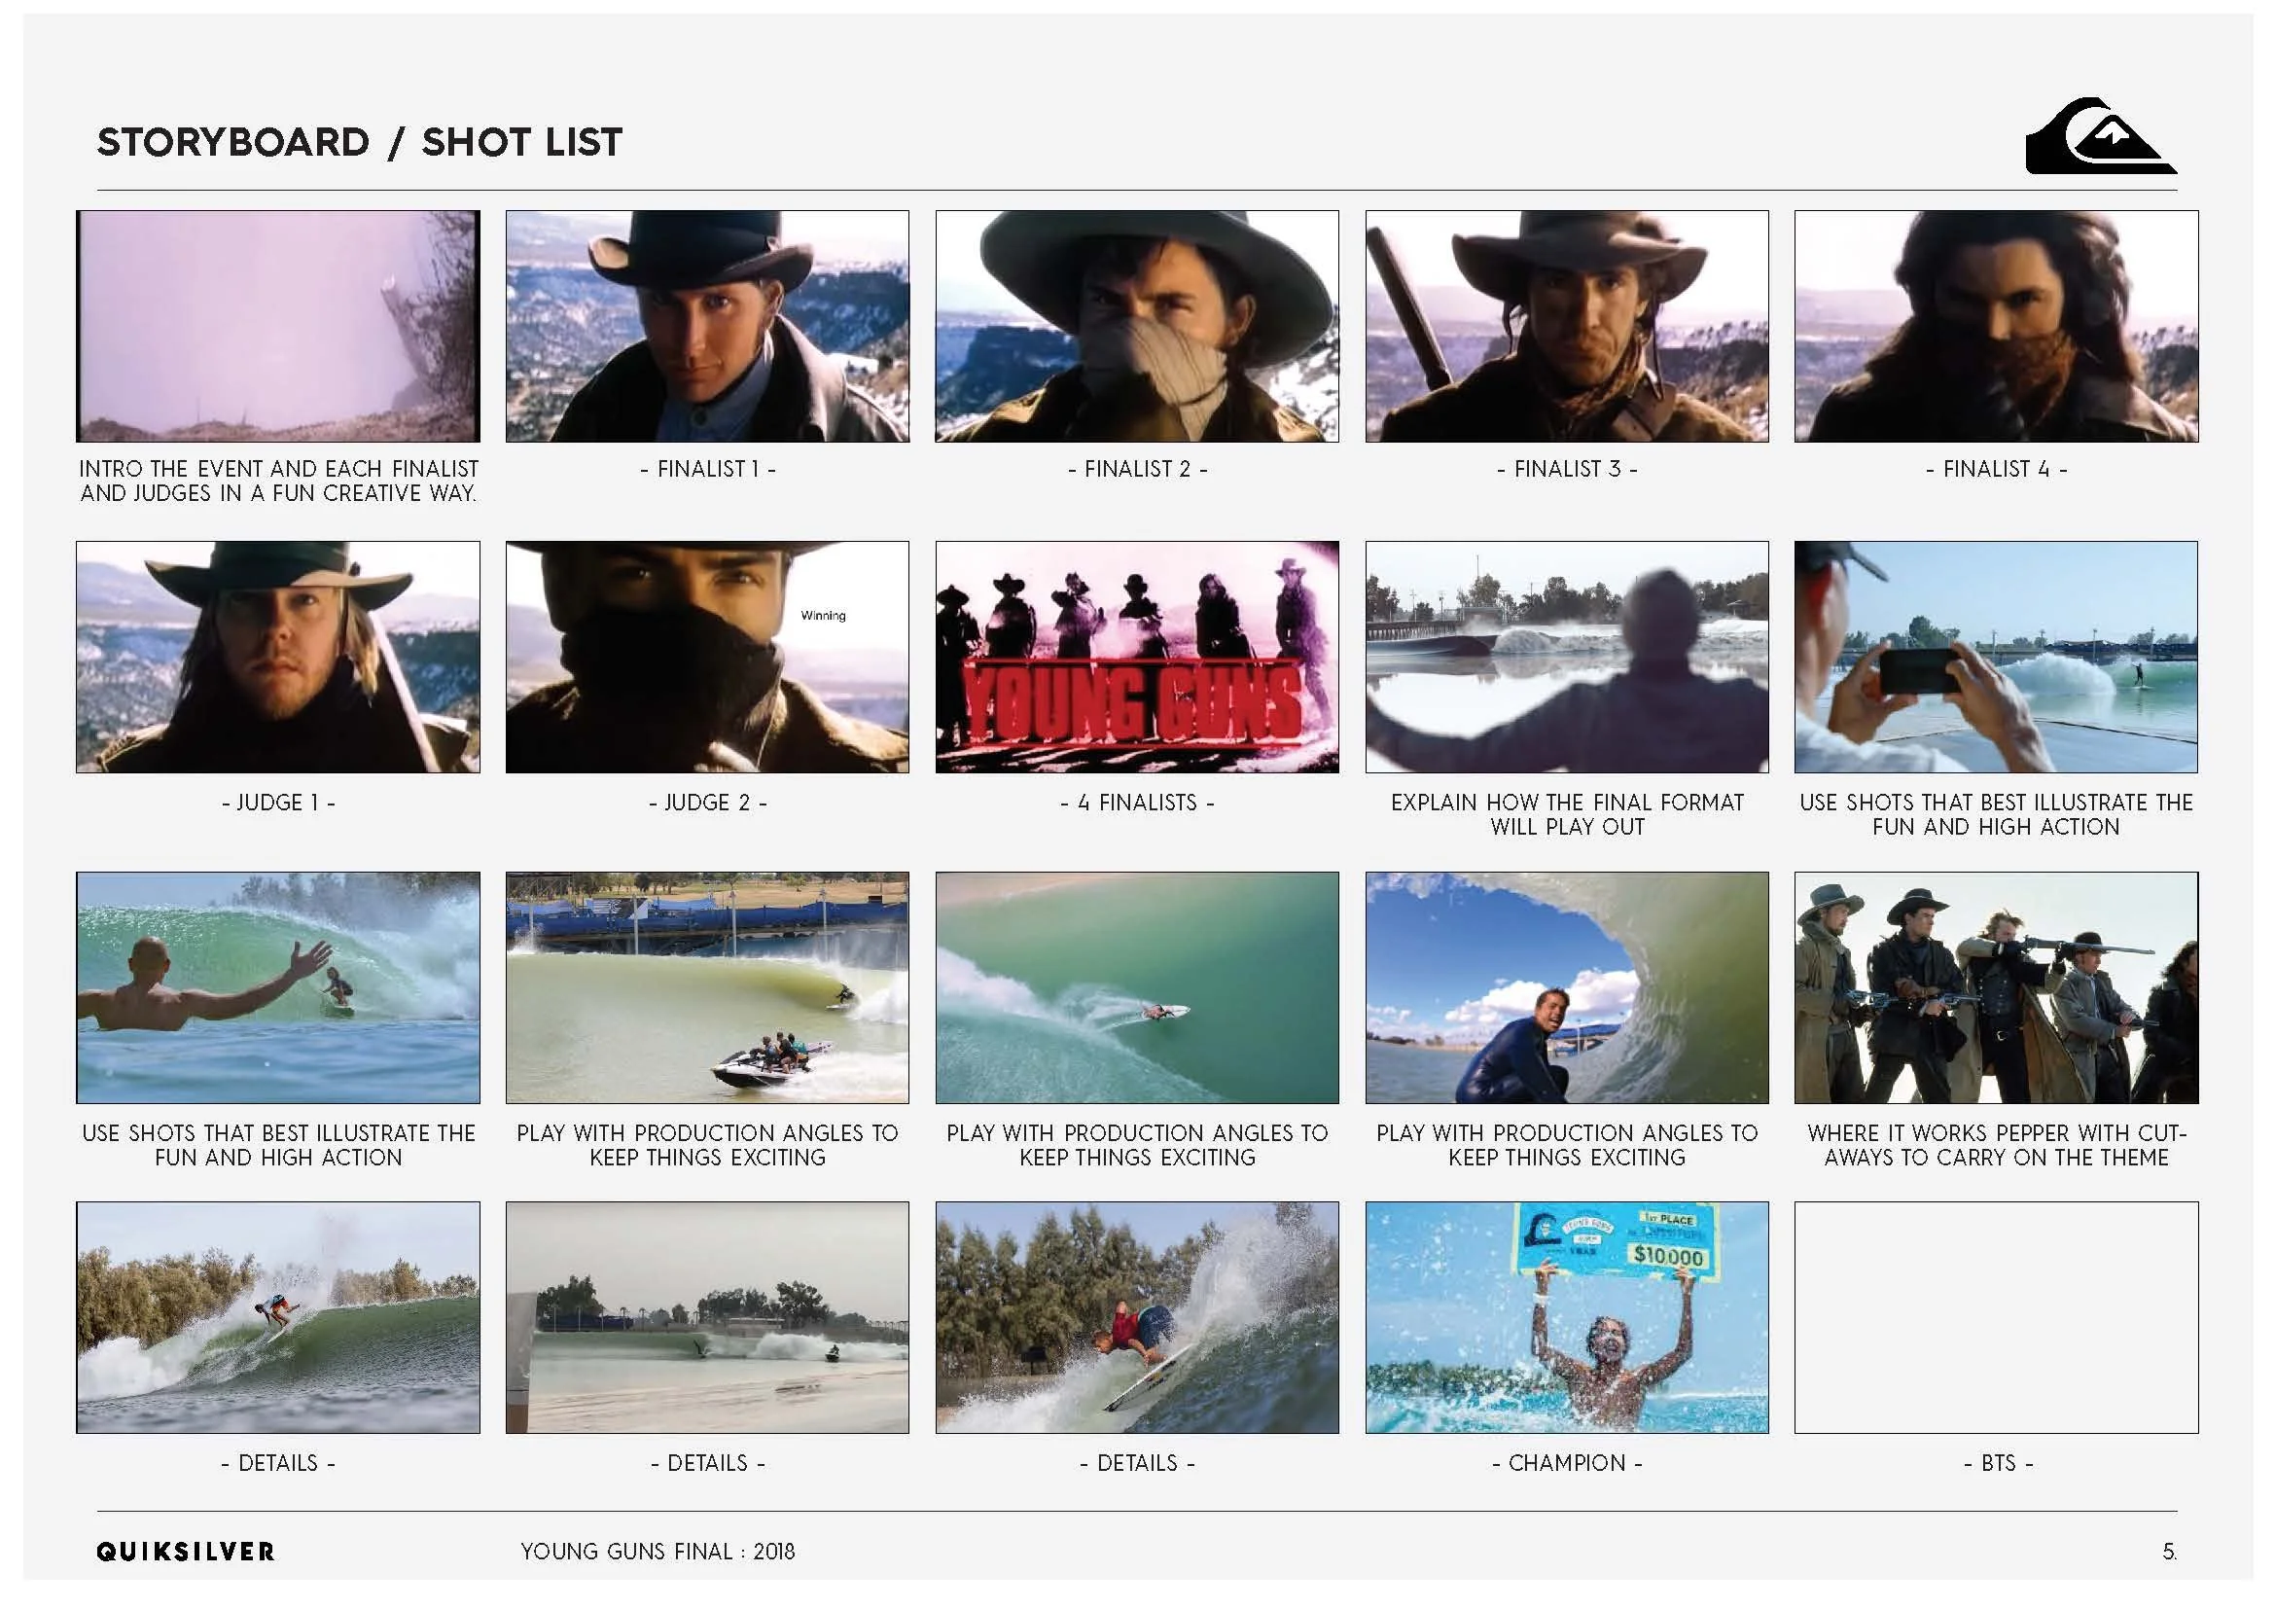Pick the "- FINALIST 4 -" label
The image size is (2275, 1609).
(1997, 469)
